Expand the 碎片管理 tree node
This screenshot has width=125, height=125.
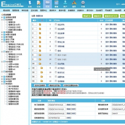click(2, 37)
